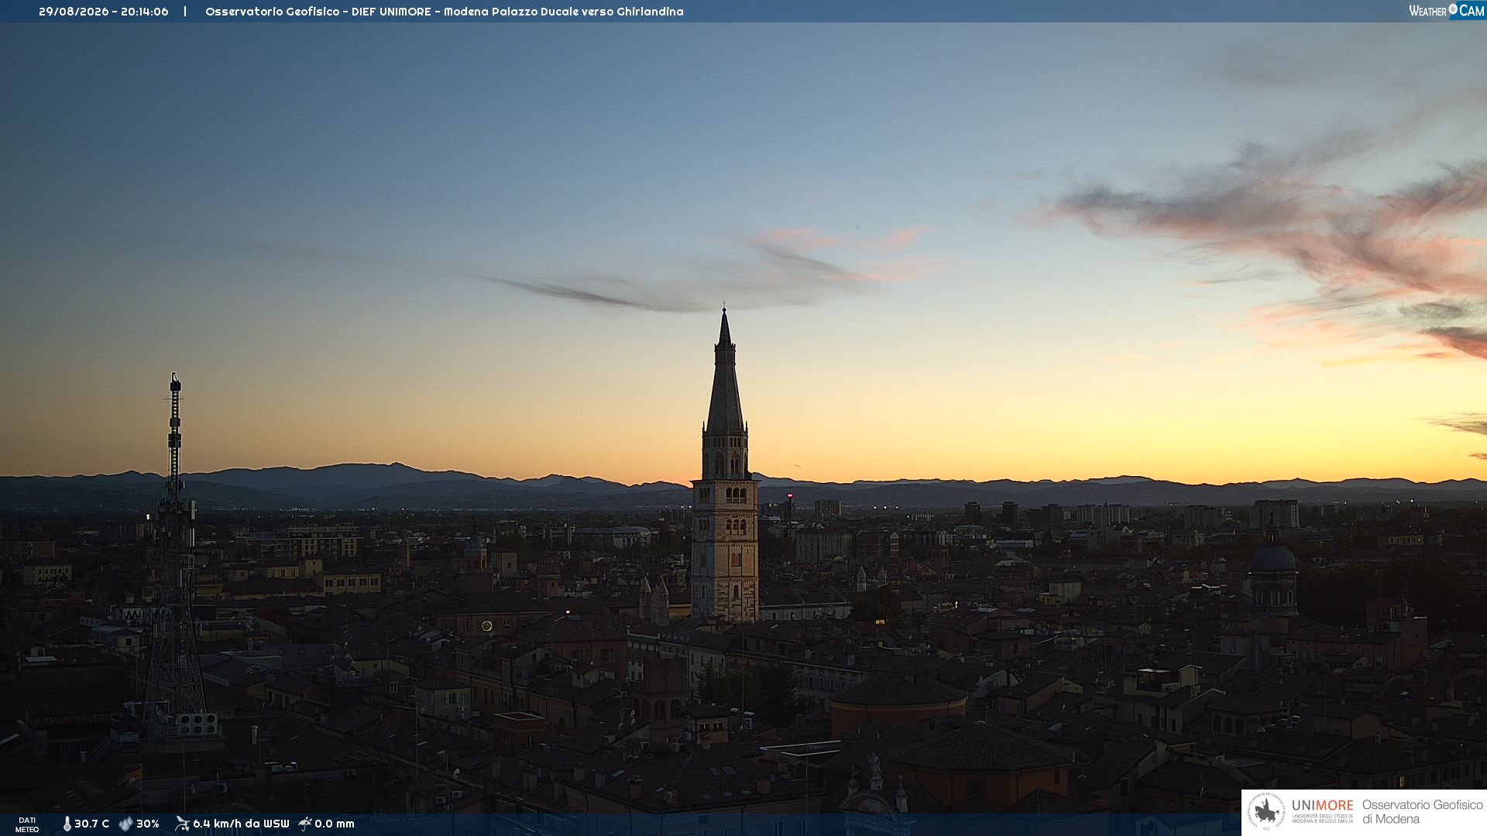
Task: Click the 30% humidity reading
Action: (148, 824)
